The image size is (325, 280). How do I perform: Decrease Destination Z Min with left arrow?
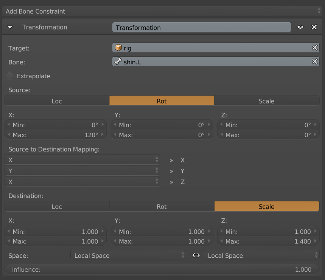(x=221, y=231)
